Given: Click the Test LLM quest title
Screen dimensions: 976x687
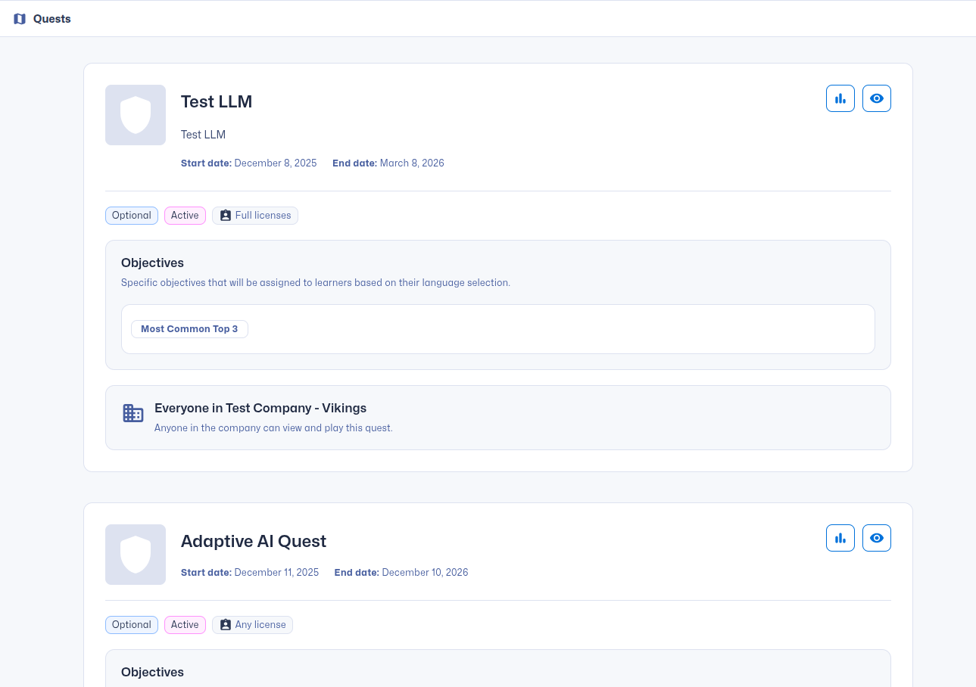Looking at the screenshot, I should pyautogui.click(x=217, y=101).
